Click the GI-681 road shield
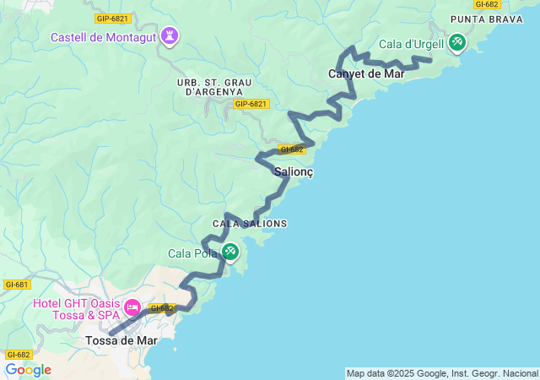The width and height of the screenshot is (540, 380). (17, 285)
